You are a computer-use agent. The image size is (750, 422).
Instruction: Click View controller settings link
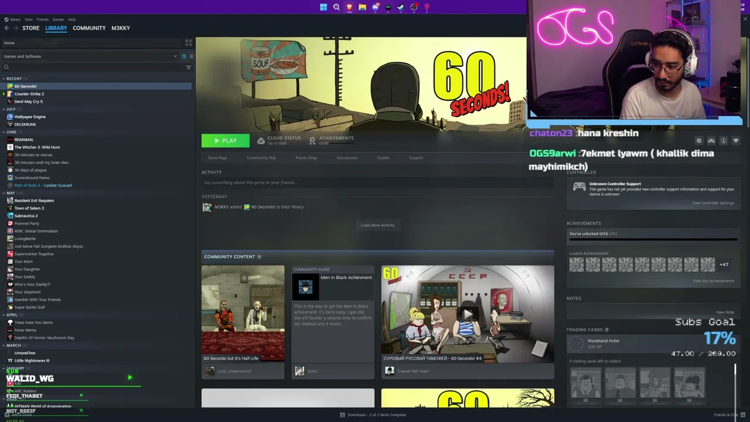tap(712, 203)
